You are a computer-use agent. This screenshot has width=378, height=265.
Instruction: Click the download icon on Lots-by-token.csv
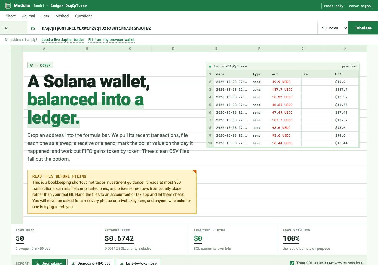122,263
